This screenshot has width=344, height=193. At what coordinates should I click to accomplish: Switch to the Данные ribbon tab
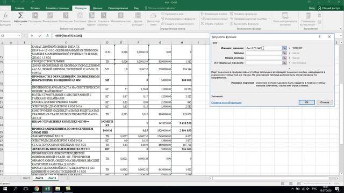[97, 8]
